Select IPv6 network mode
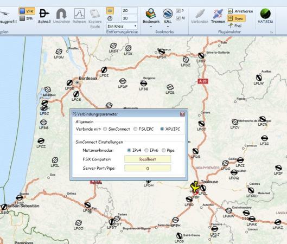 pyautogui.click(x=146, y=150)
